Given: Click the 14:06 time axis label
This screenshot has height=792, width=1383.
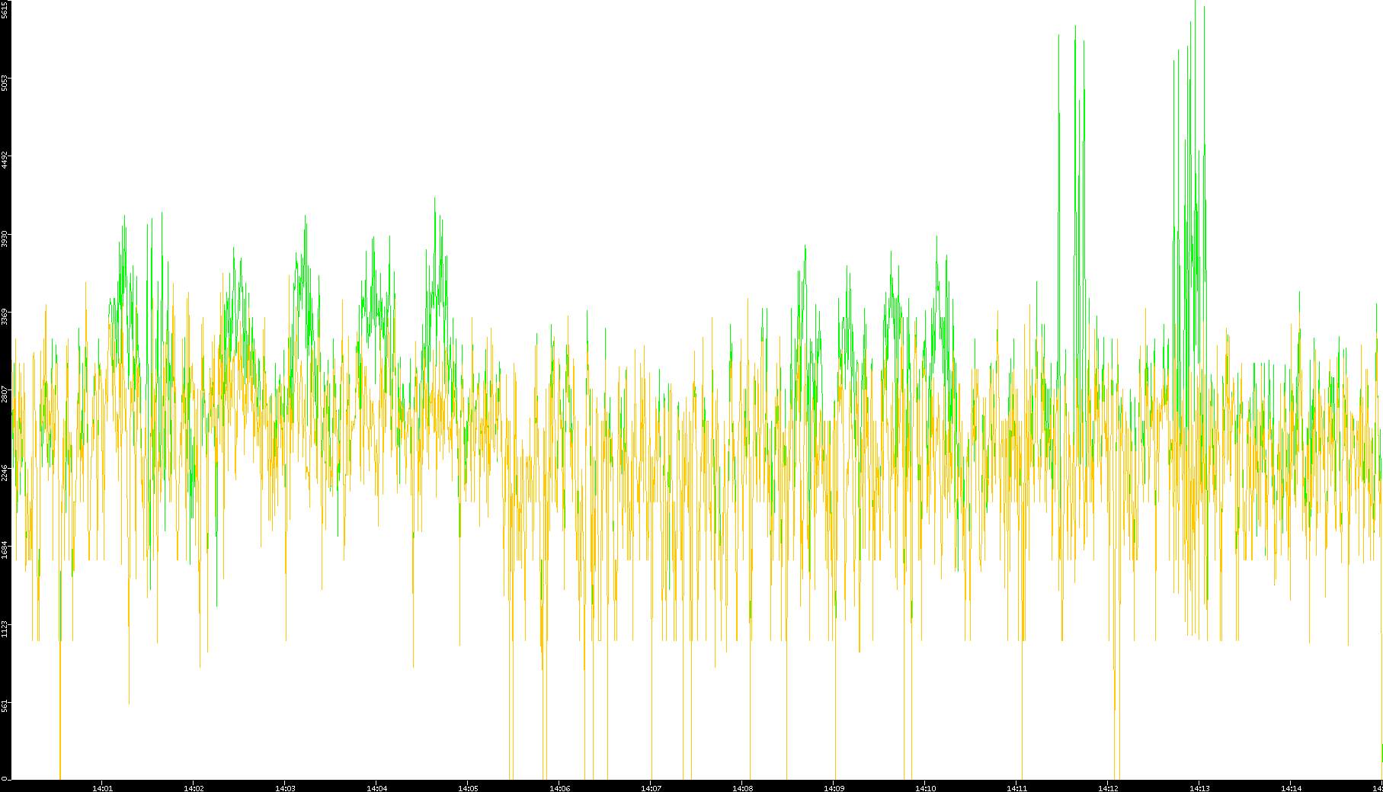Looking at the screenshot, I should click(x=559, y=788).
